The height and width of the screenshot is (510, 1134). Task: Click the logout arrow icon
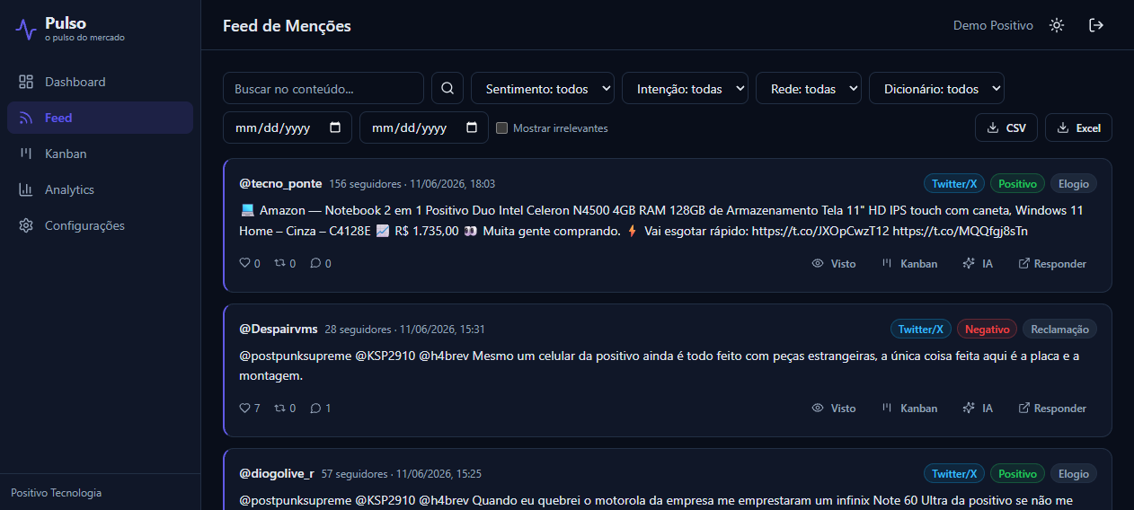coord(1096,25)
